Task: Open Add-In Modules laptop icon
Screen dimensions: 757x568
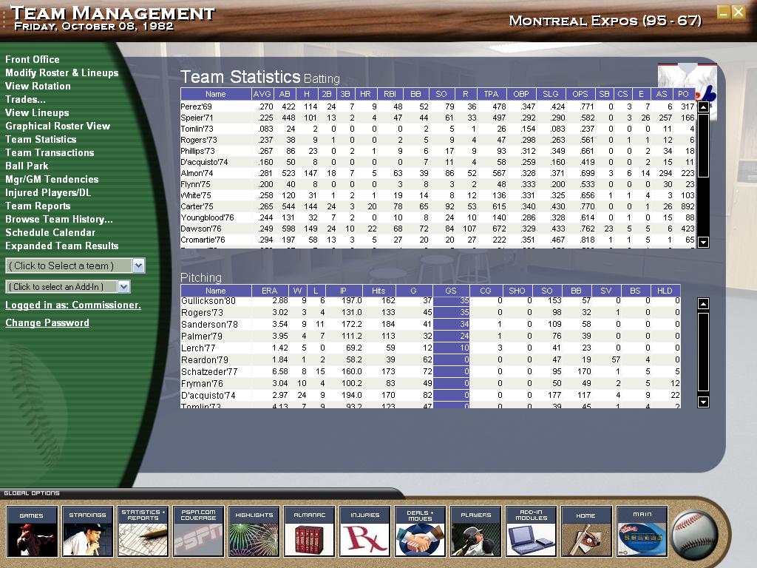Action: [531, 531]
